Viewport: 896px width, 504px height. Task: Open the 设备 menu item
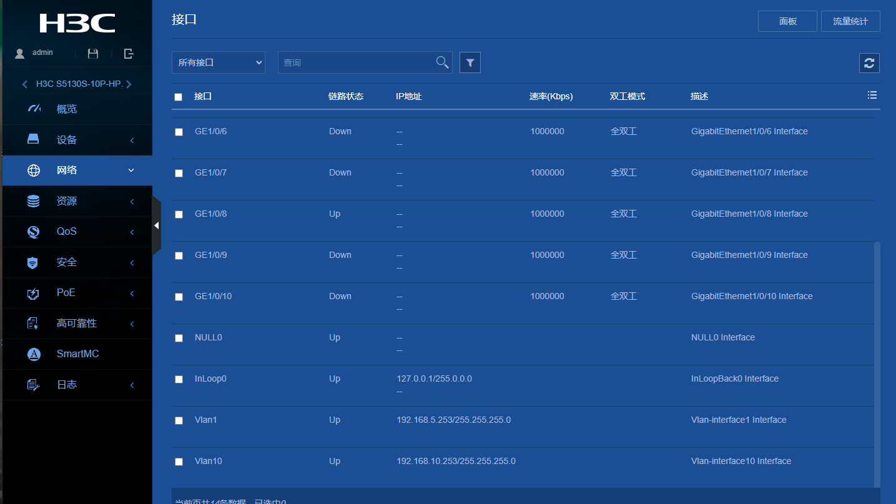[x=77, y=140]
